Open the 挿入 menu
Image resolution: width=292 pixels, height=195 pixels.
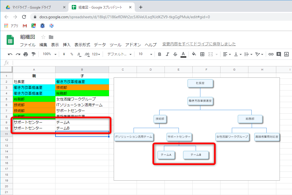67,45
